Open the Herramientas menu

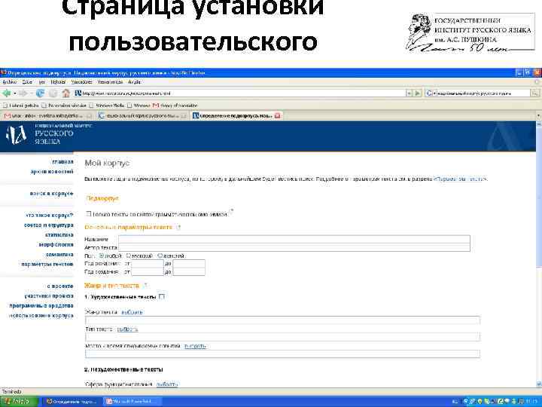110,82
